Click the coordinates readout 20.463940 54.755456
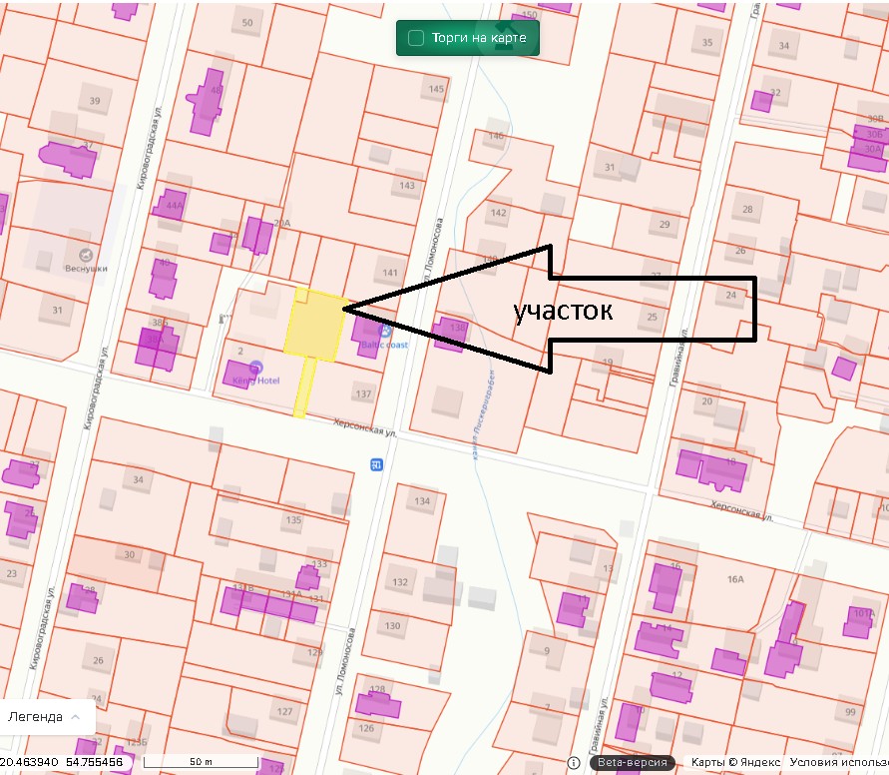 click(x=62, y=762)
